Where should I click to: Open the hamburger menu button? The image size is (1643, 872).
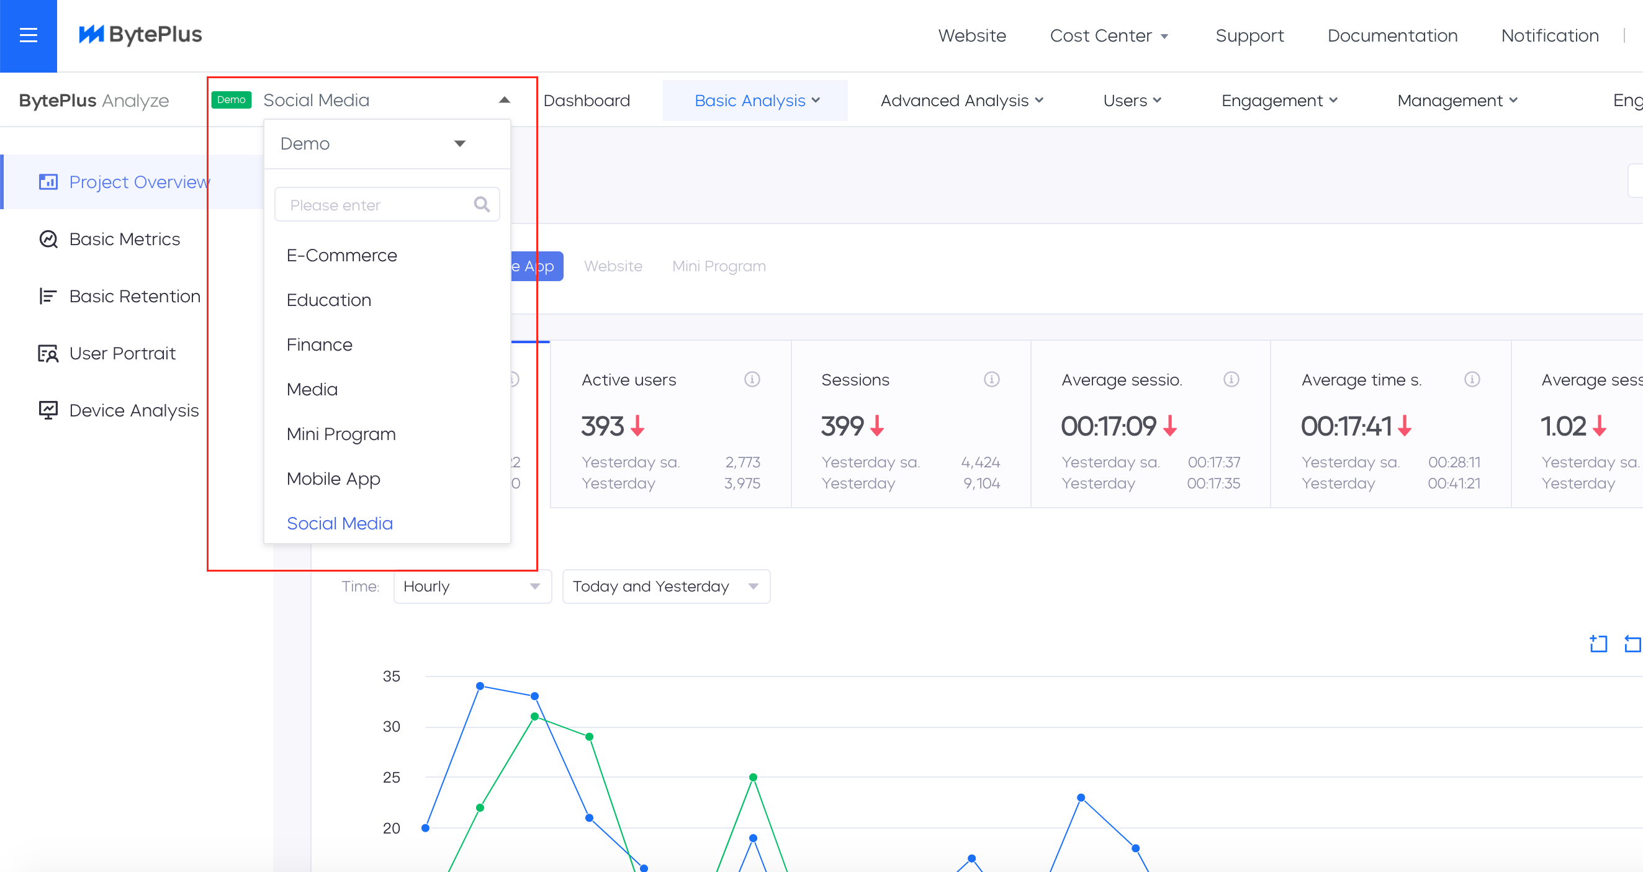(28, 35)
